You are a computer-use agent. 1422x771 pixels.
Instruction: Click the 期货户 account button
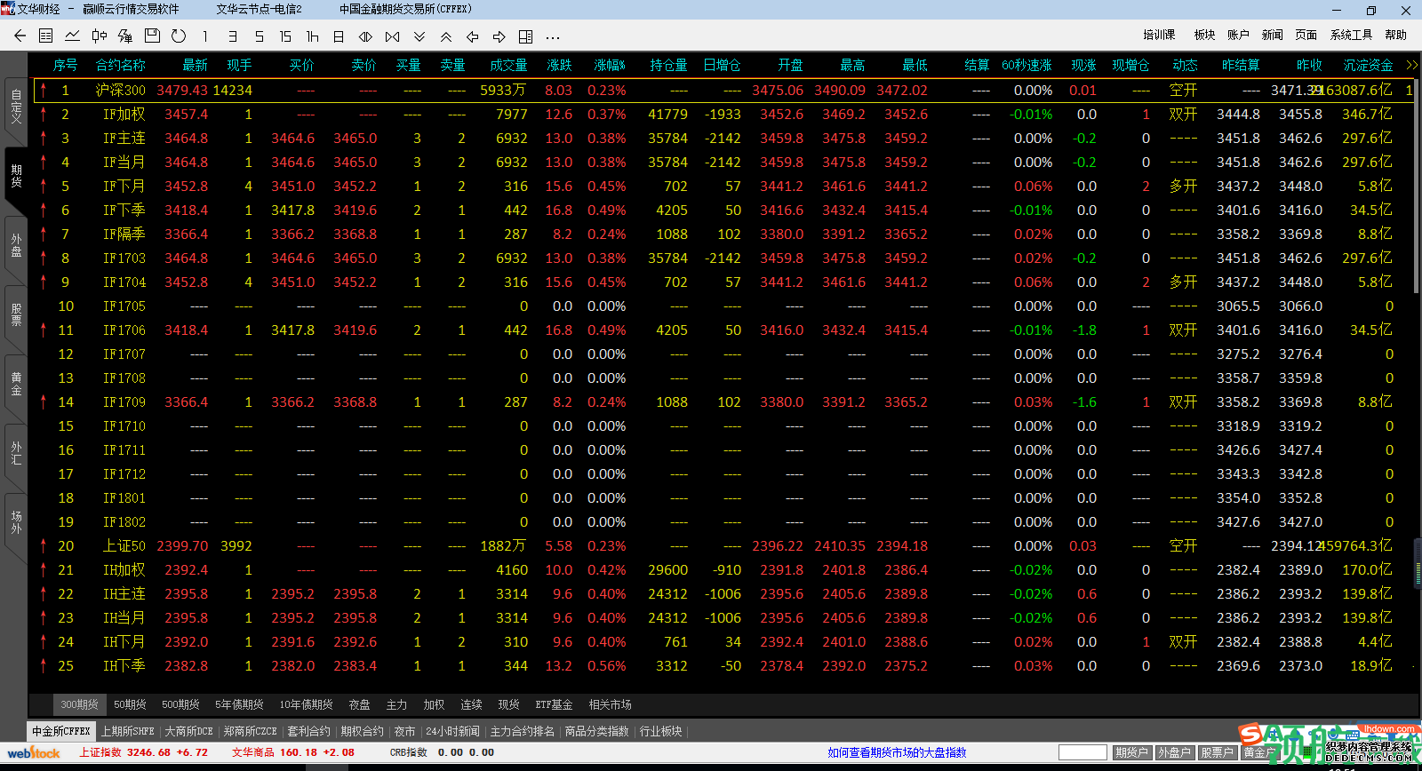pos(1131,752)
